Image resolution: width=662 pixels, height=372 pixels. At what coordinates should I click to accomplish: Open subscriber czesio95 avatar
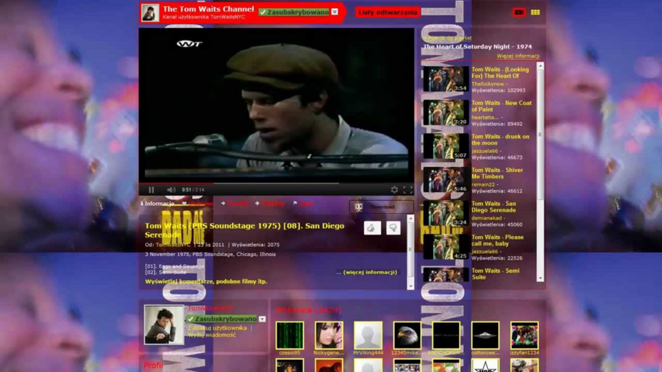[290, 335]
